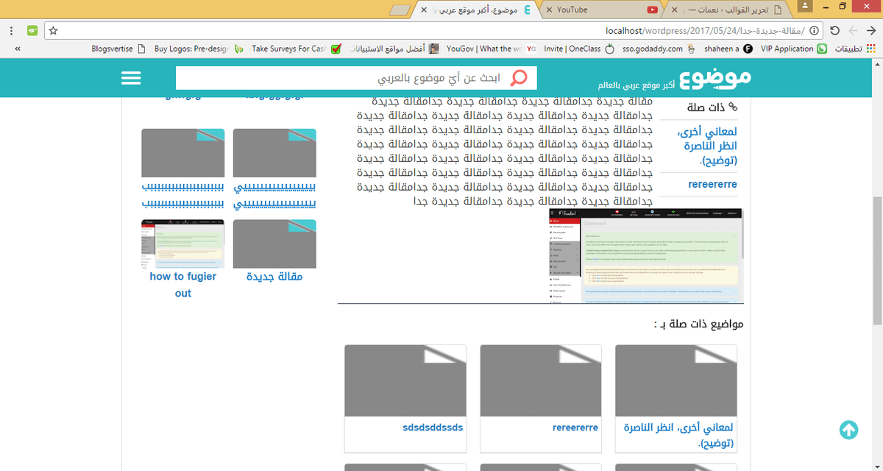Close the تحرير القوالب tab
Screen dimensions: 883x471
[674, 10]
